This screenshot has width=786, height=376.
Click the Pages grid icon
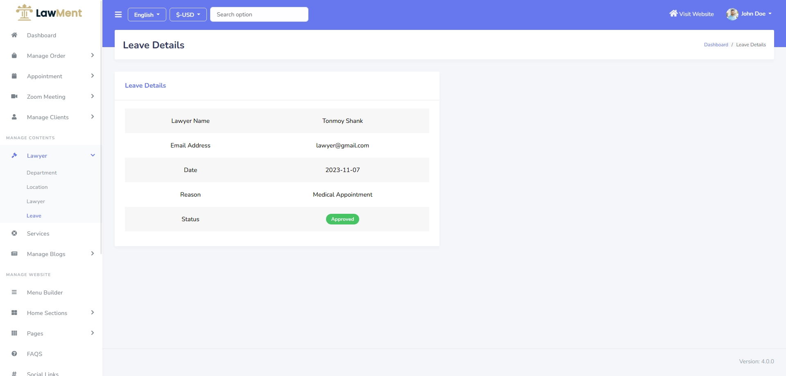coord(14,333)
